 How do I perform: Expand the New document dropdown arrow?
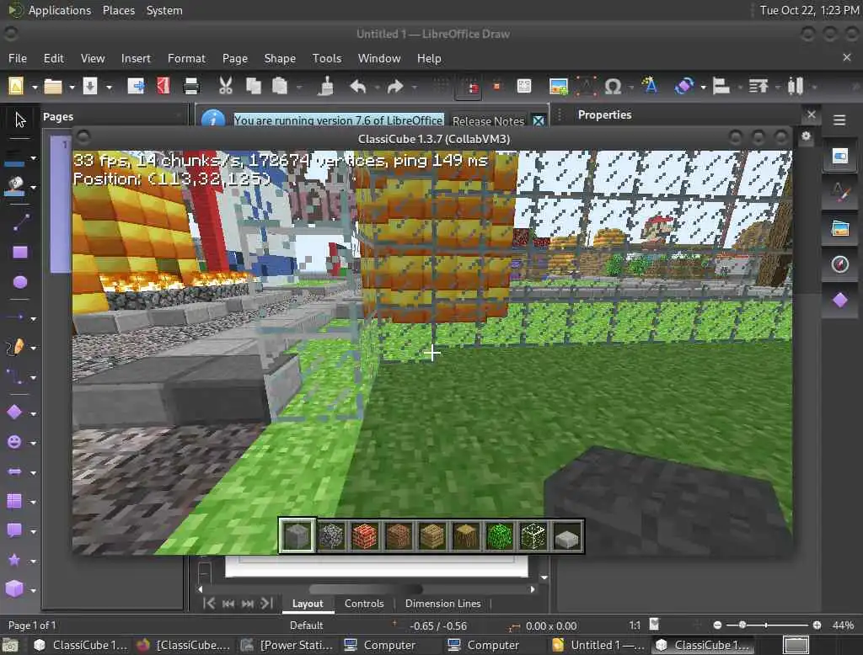(34, 87)
